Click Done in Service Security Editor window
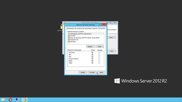The width and height of the screenshot is (182, 102). [112, 51]
